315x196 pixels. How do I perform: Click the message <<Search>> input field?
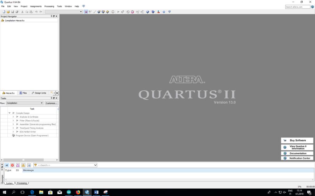tap(65, 165)
